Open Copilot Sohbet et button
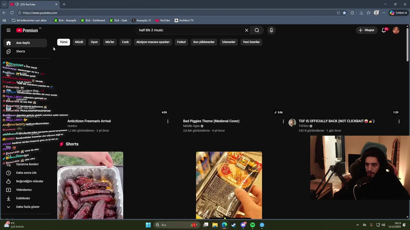Image resolution: width=410 pixels, height=230 pixels. pyautogui.click(x=398, y=13)
